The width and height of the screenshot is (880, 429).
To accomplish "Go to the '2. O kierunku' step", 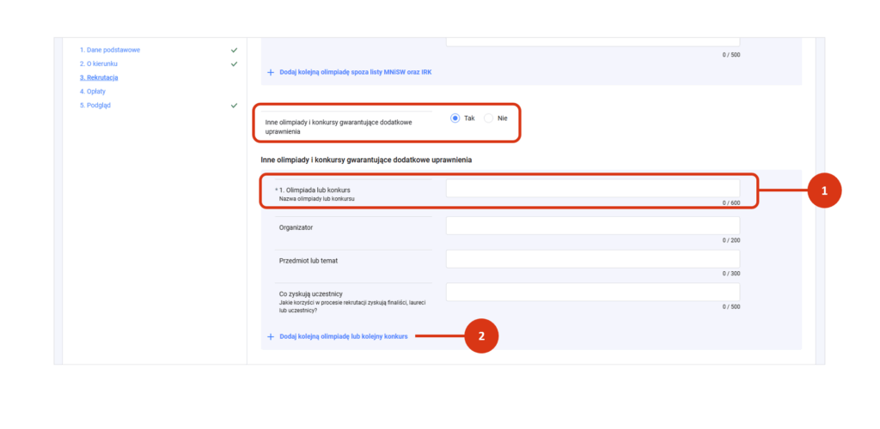I will click(100, 63).
